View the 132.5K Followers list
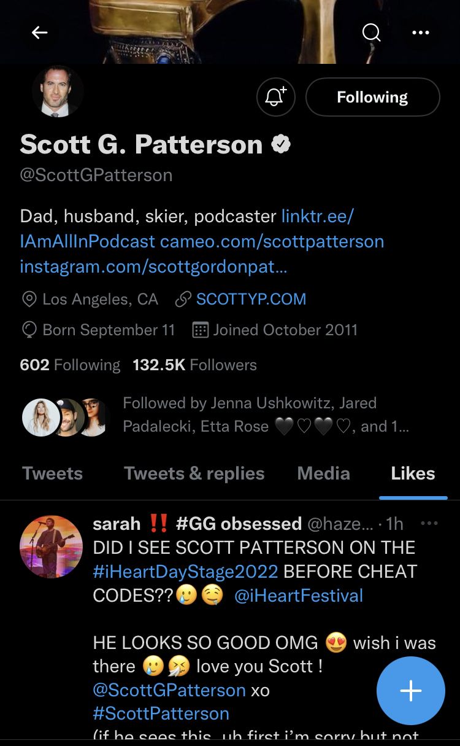This screenshot has width=460, height=746. [x=194, y=365]
